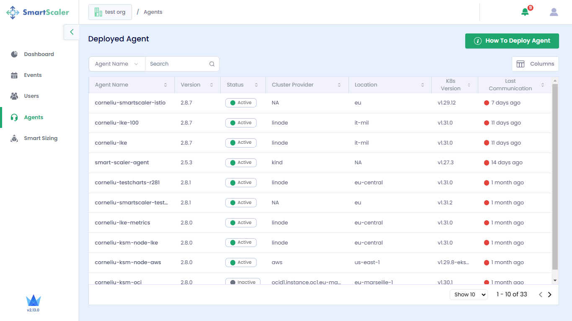Open Agents in the sidebar

(33, 117)
